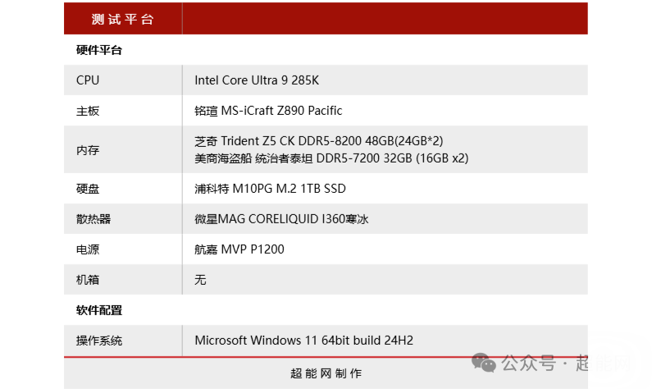The height and width of the screenshot is (389, 652).
Task: Click the 公众号 · 超能网 watermark text
Action: point(566,363)
